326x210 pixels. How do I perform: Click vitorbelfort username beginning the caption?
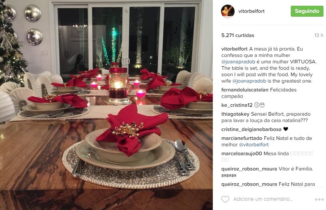[x=234, y=49]
